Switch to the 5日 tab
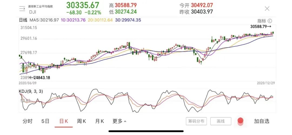Image resolution: width=292 pixels, height=135 pixels. pyautogui.click(x=45, y=121)
